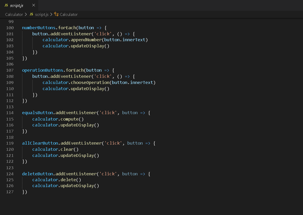303x215 pixels.
Task: Click line number 100 in the gutter
Action: [10, 28]
